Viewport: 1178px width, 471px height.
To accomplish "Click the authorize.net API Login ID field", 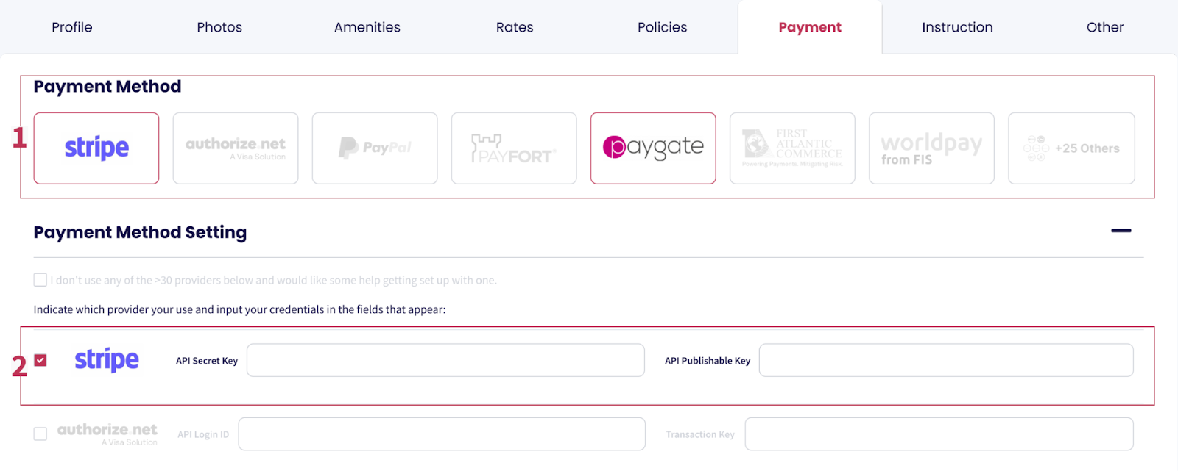I will 442,434.
